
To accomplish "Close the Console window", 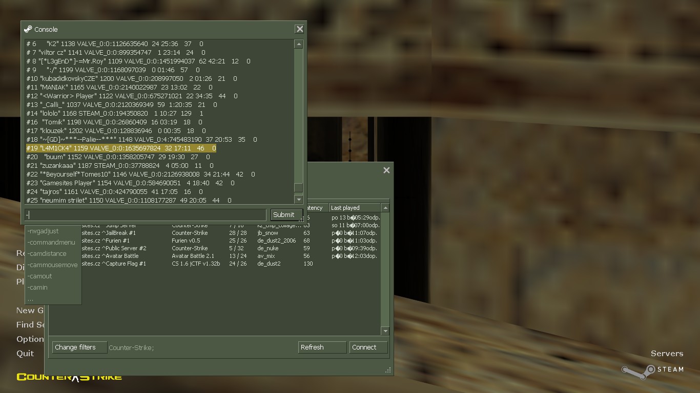I will pos(299,29).
